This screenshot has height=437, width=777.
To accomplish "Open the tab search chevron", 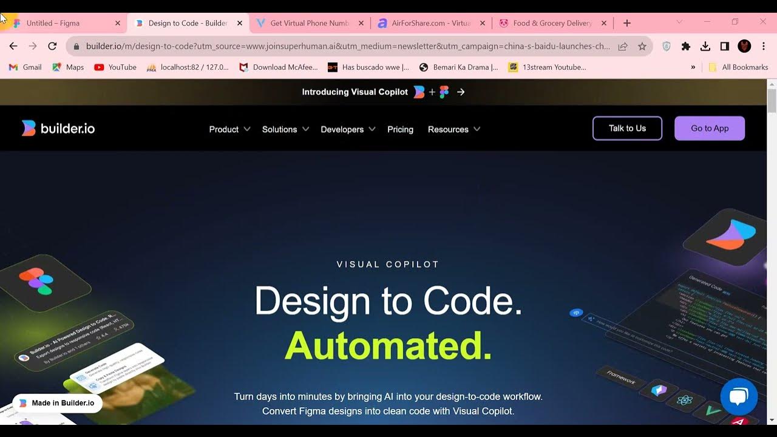I will coord(679,22).
